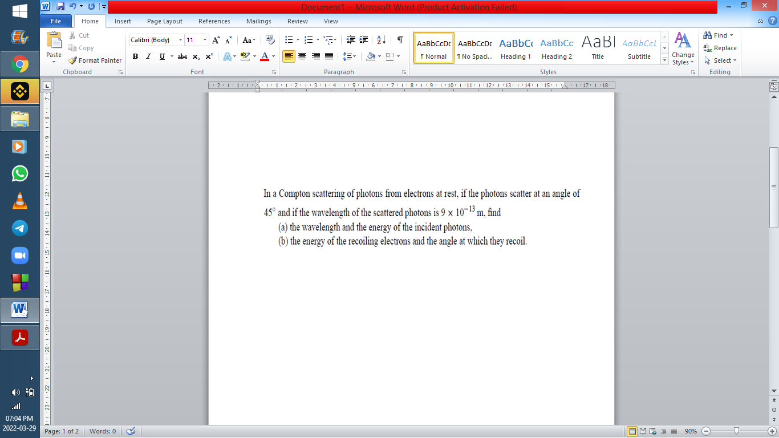779x438 pixels.
Task: Open the Change Styles menu
Action: tap(683, 49)
